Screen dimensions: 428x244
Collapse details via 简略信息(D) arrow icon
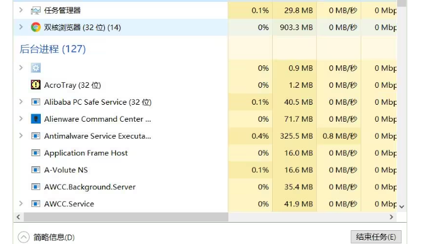coord(23,237)
